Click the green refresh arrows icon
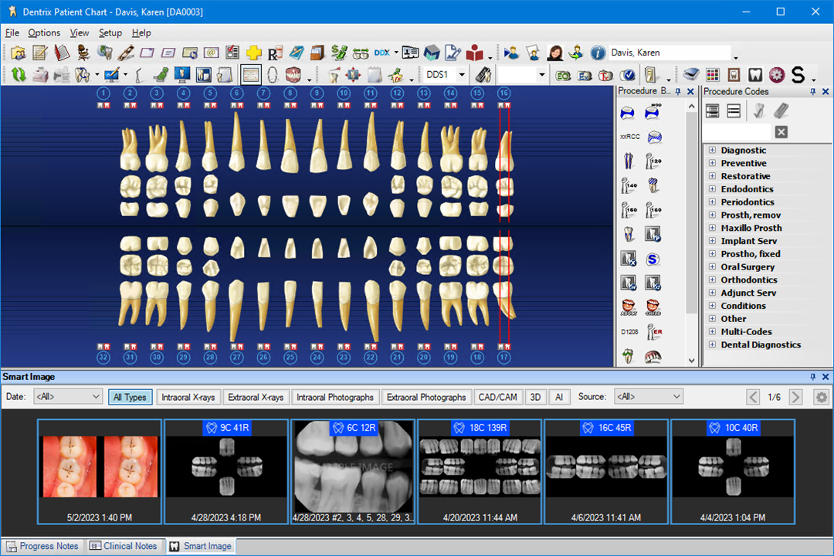The height and width of the screenshot is (556, 834). (x=18, y=75)
